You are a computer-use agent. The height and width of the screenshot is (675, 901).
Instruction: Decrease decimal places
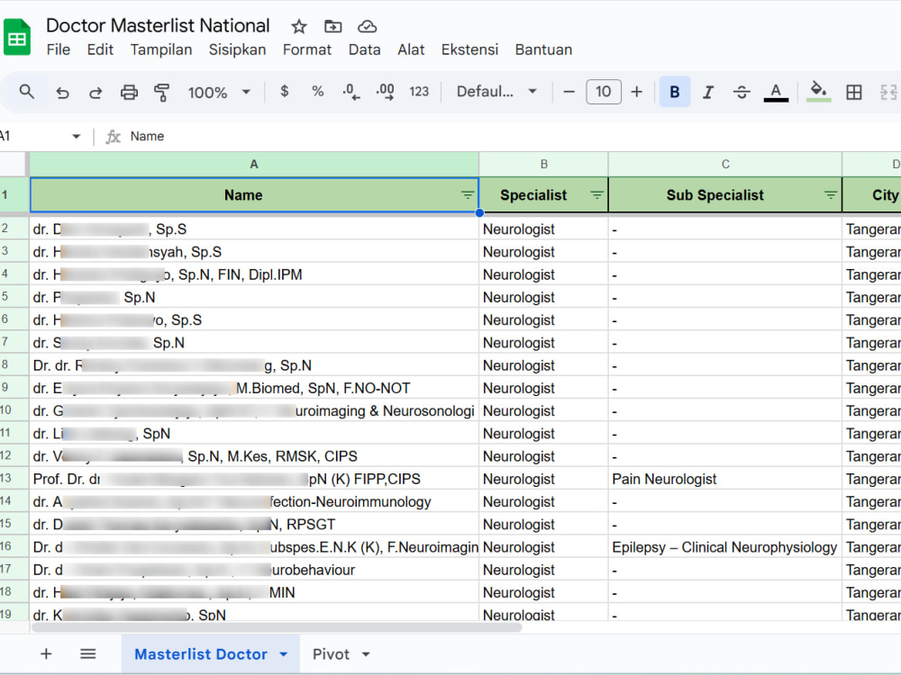point(351,92)
